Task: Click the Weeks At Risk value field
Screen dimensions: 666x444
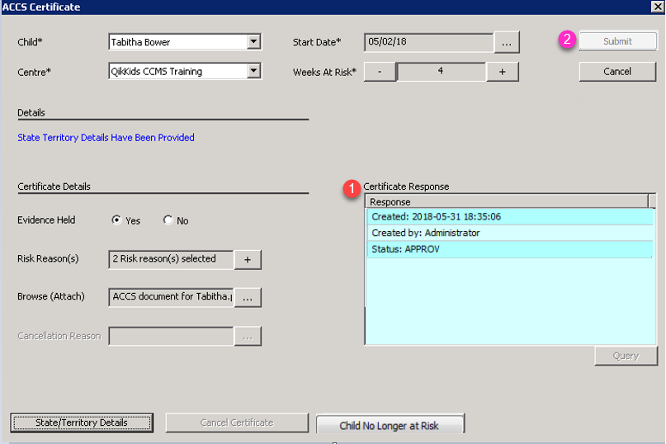Action: [441, 72]
